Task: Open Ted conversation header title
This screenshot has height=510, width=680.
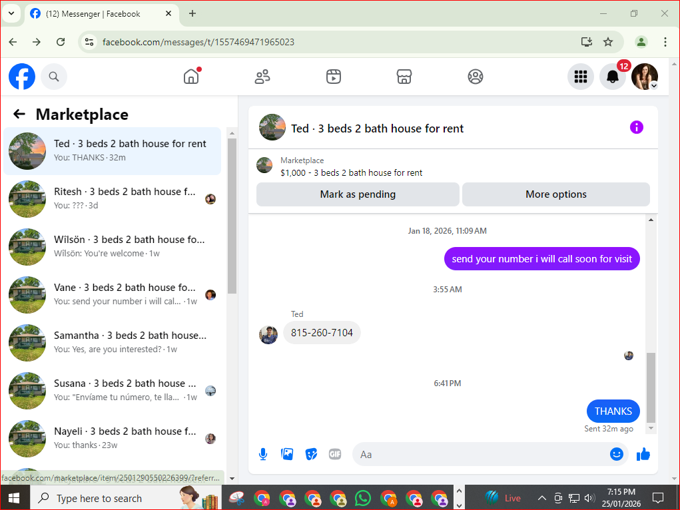Action: click(377, 128)
